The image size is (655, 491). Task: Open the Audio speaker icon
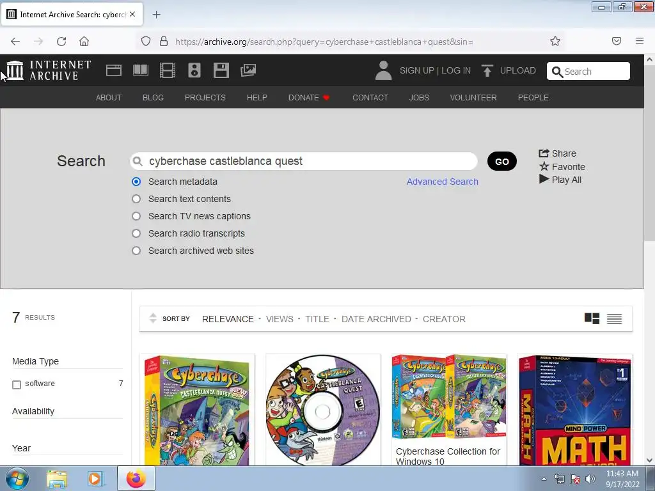(x=194, y=70)
